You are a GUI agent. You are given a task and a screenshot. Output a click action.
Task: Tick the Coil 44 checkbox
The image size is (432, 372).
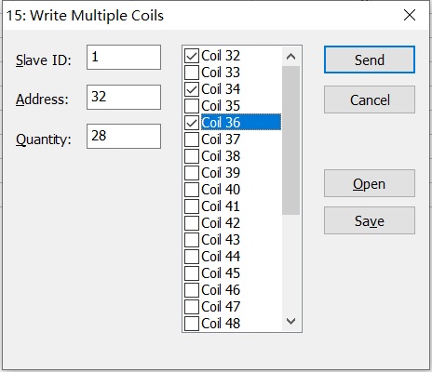[x=192, y=257]
